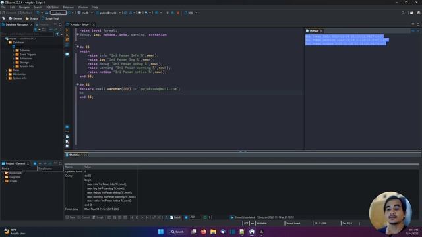Click the navigator filter funnel icon
This screenshot has height=237, width=422.
click(57, 34)
